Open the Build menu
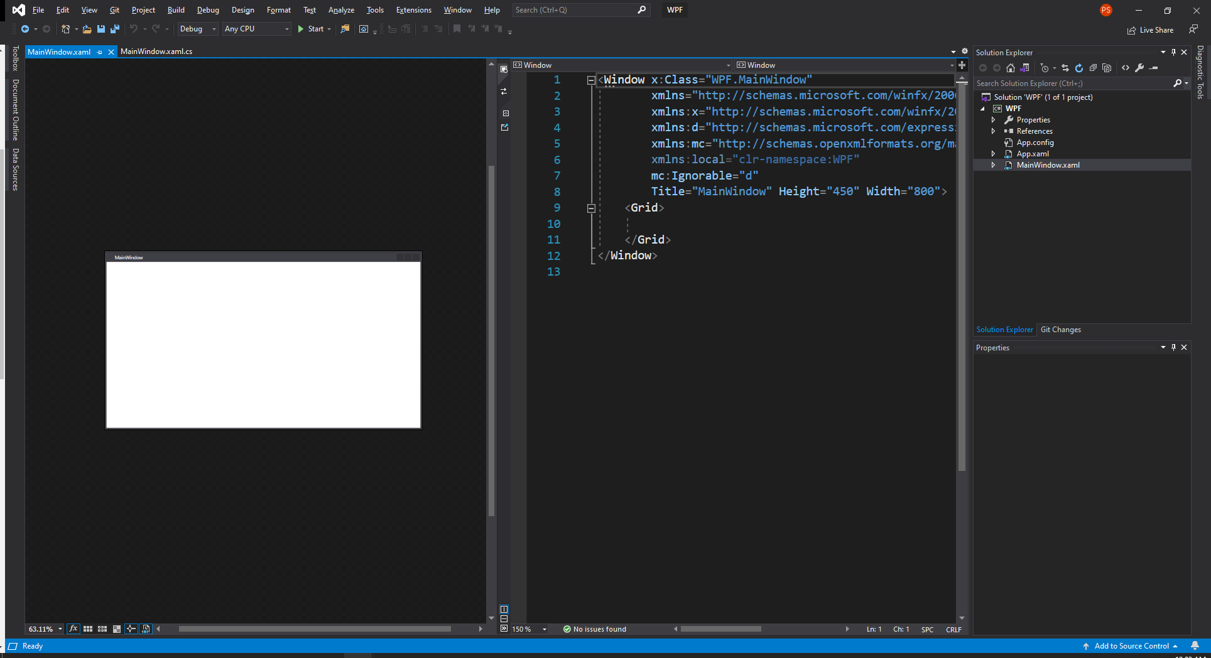Viewport: 1211px width, 658px height. [x=176, y=10]
